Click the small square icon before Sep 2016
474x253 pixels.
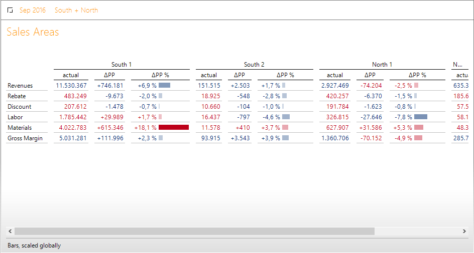pyautogui.click(x=10, y=11)
